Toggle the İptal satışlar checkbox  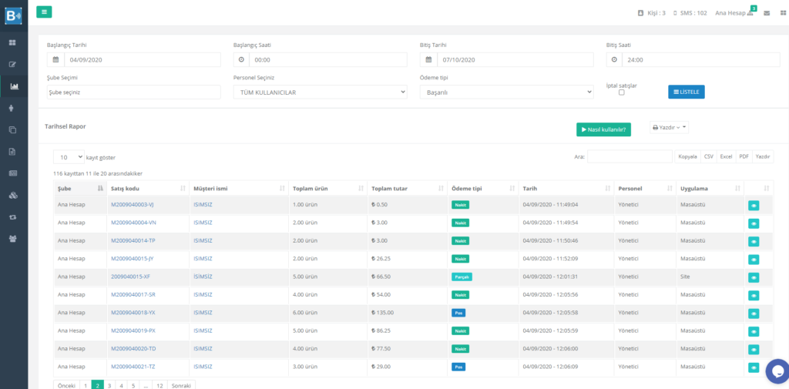pyautogui.click(x=622, y=92)
